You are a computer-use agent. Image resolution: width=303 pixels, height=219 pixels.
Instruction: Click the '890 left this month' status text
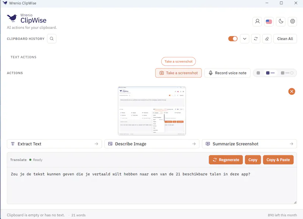point(282,215)
